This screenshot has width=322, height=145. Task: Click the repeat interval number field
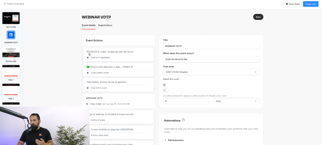click(x=186, y=101)
